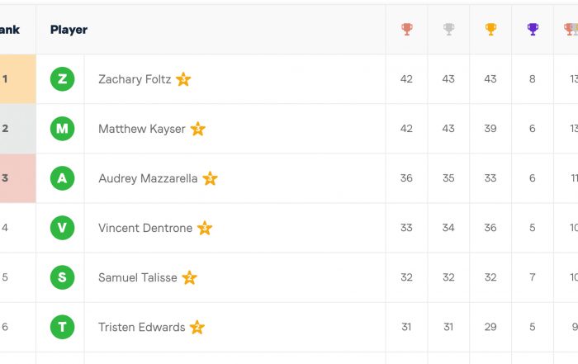Click the star badge beside Zachary Foltz

coord(183,79)
